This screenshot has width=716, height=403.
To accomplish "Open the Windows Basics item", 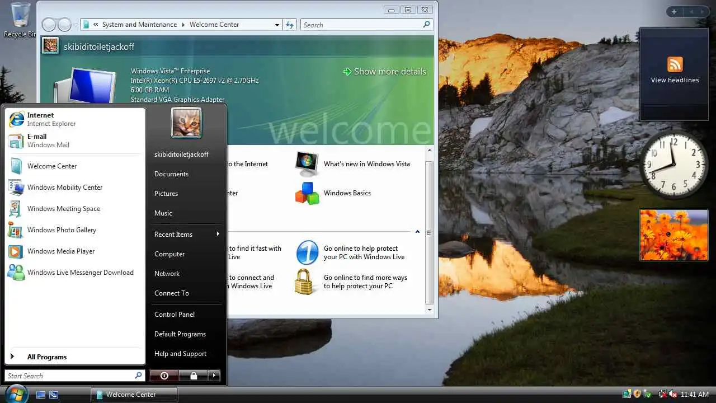I will tap(333, 193).
